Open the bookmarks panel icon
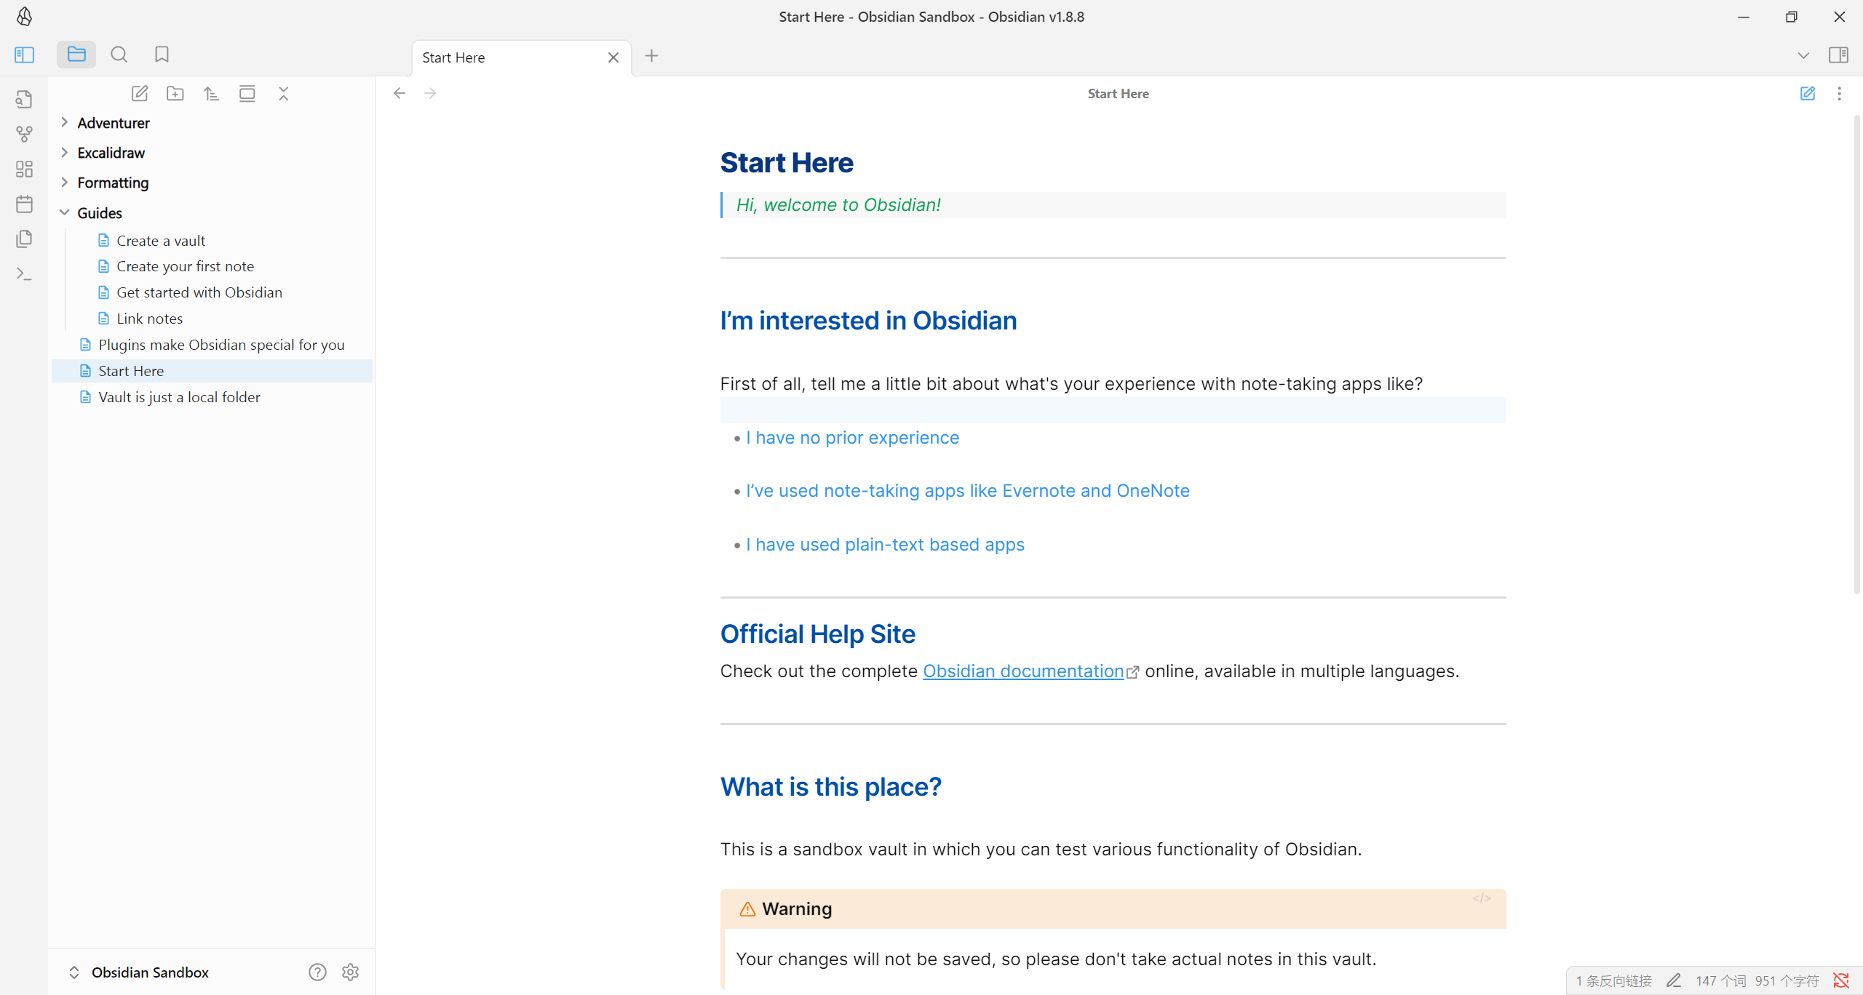Image resolution: width=1863 pixels, height=995 pixels. (162, 55)
